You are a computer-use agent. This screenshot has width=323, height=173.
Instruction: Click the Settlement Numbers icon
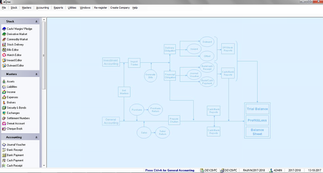click(x=4, y=118)
